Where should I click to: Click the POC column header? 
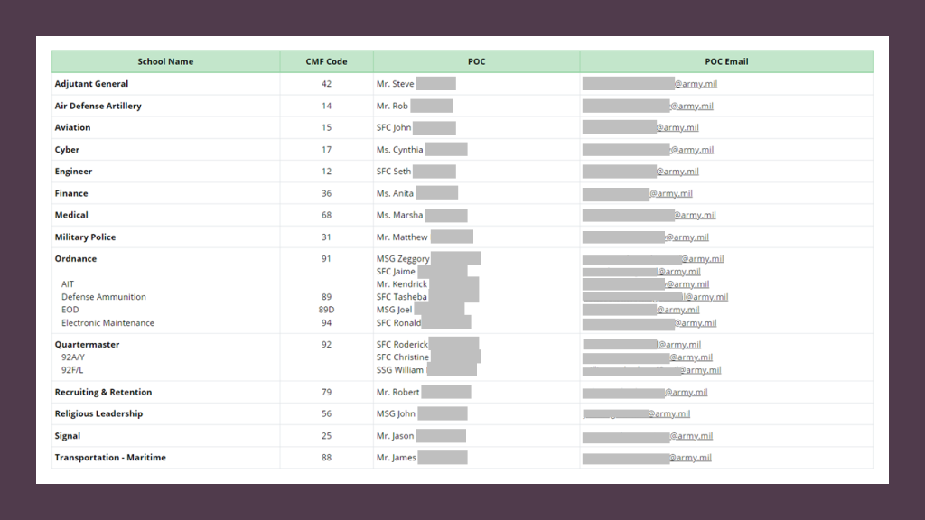(x=476, y=61)
